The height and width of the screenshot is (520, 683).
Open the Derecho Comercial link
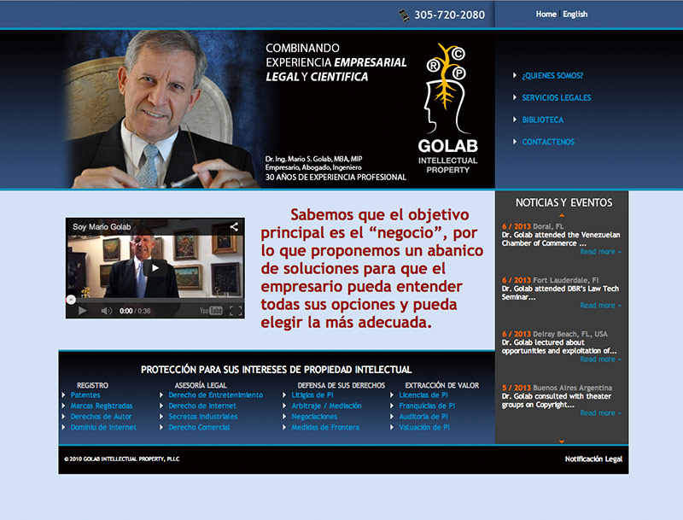pyautogui.click(x=199, y=428)
